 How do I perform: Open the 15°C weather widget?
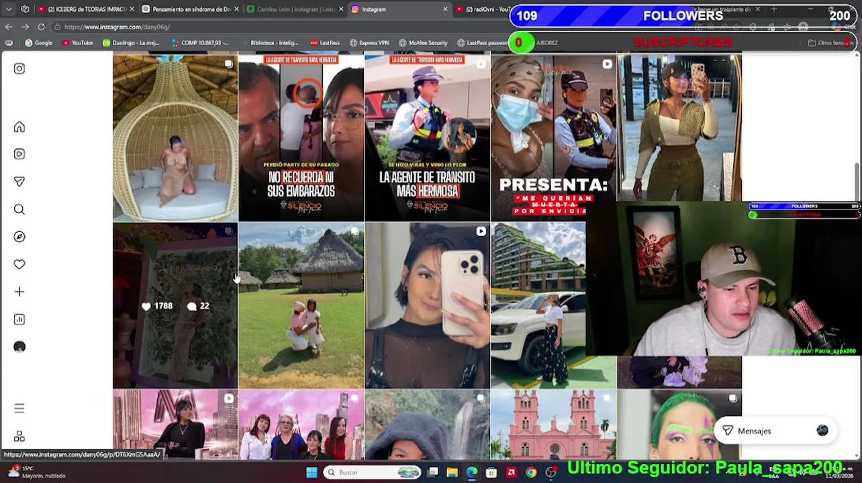click(37, 472)
